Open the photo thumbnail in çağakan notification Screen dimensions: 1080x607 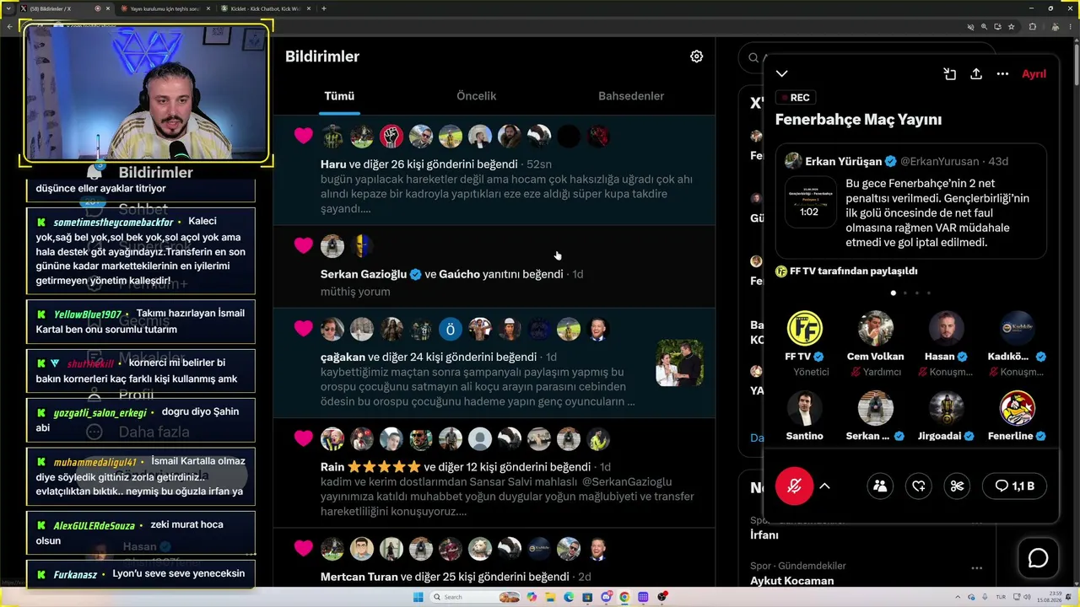[x=679, y=363]
